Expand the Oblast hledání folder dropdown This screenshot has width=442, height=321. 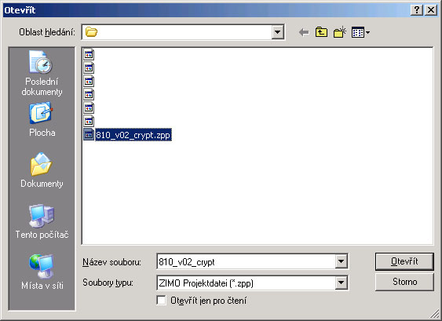277,32
